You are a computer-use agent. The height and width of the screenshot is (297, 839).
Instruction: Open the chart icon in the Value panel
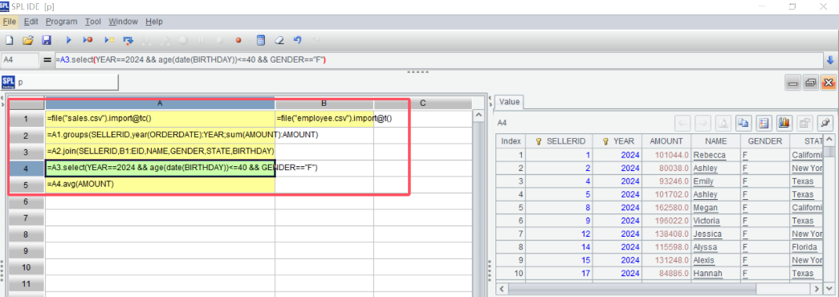click(784, 123)
